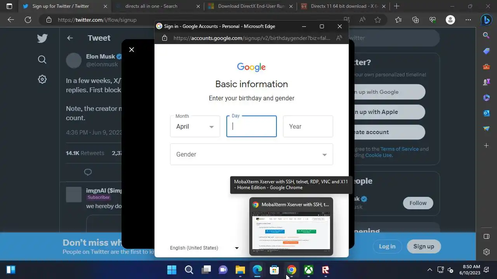Click Elon Musk name on tweet
Viewport: 497px width, 279px height.
101,57
